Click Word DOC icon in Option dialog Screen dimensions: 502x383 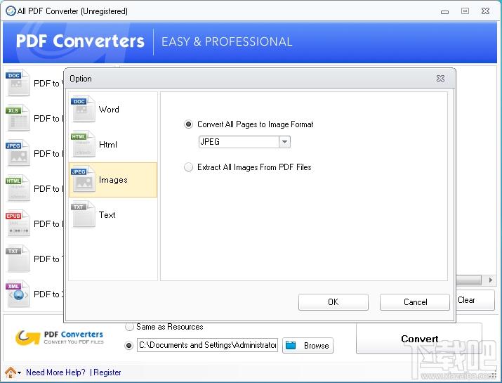click(x=84, y=109)
